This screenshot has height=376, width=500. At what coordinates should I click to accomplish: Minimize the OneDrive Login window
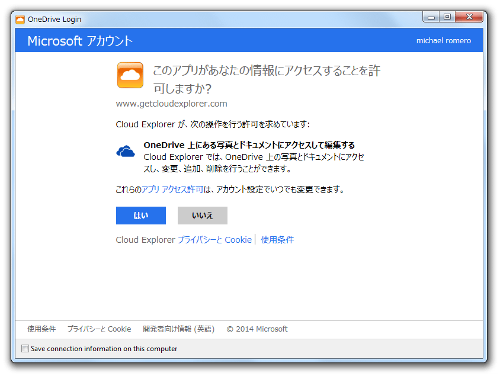point(431,17)
